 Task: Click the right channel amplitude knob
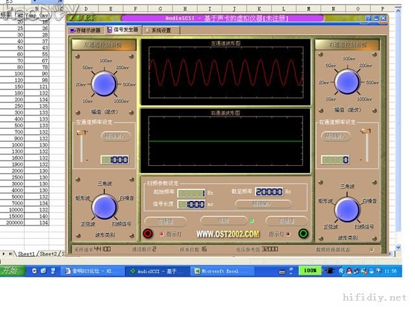pyautogui.click(x=348, y=84)
